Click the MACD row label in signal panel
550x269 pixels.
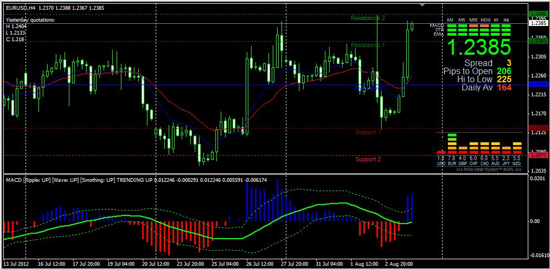coord(437,25)
